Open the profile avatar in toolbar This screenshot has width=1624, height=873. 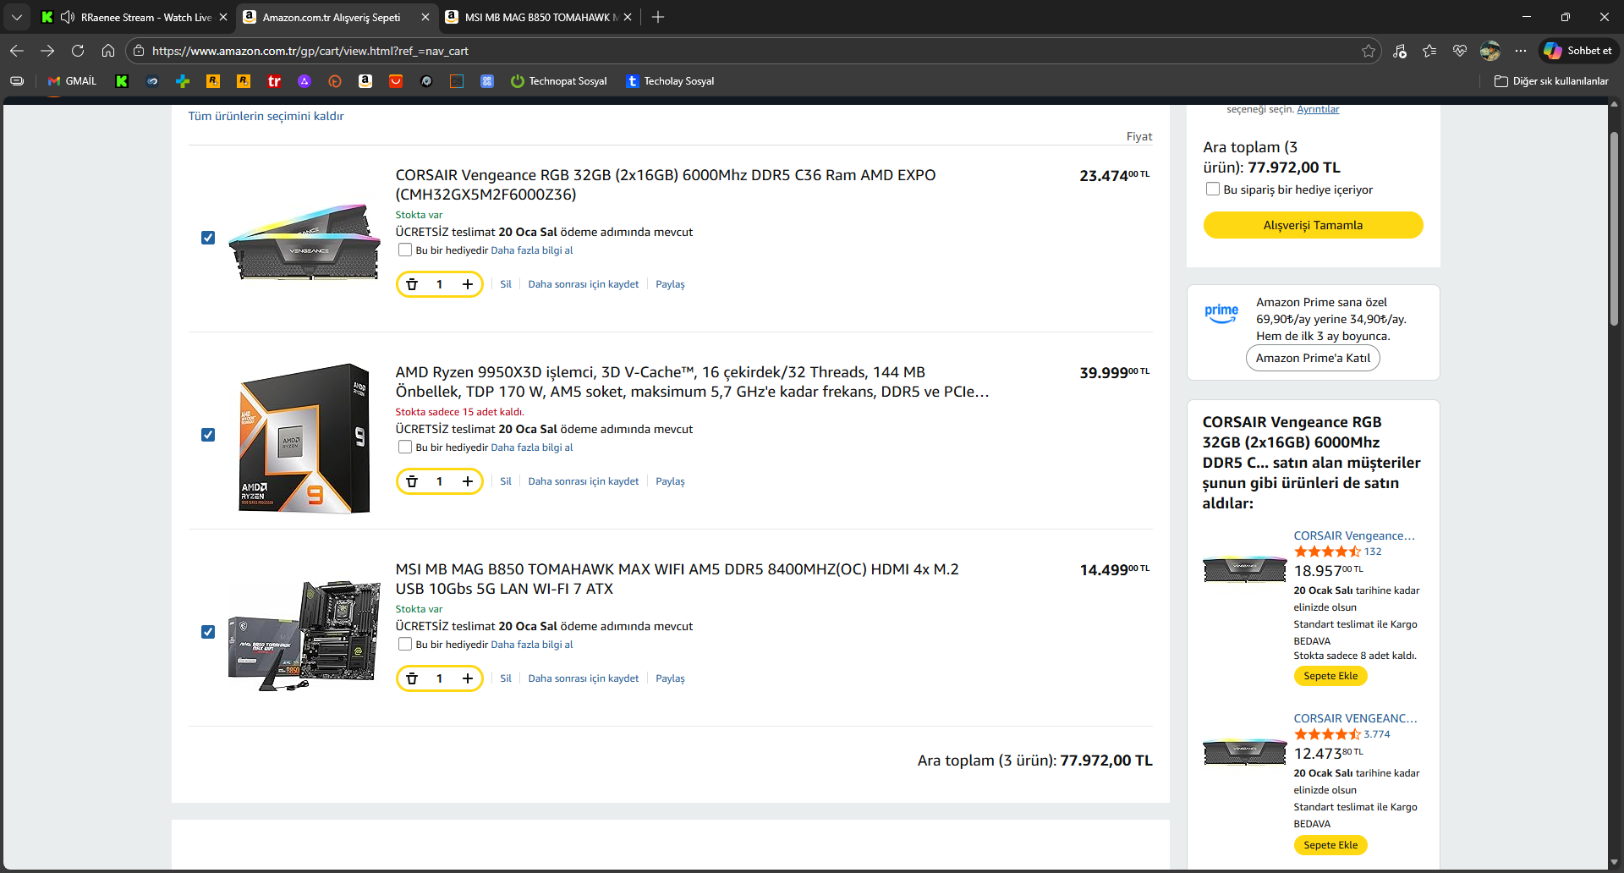pyautogui.click(x=1490, y=51)
